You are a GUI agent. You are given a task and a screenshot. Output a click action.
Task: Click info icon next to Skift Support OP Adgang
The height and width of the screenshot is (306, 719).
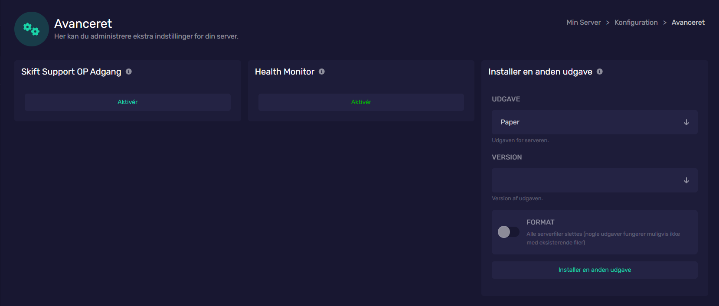pos(129,72)
